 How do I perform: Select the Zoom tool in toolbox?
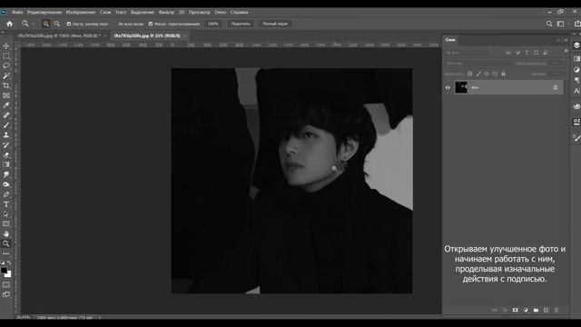(6, 243)
